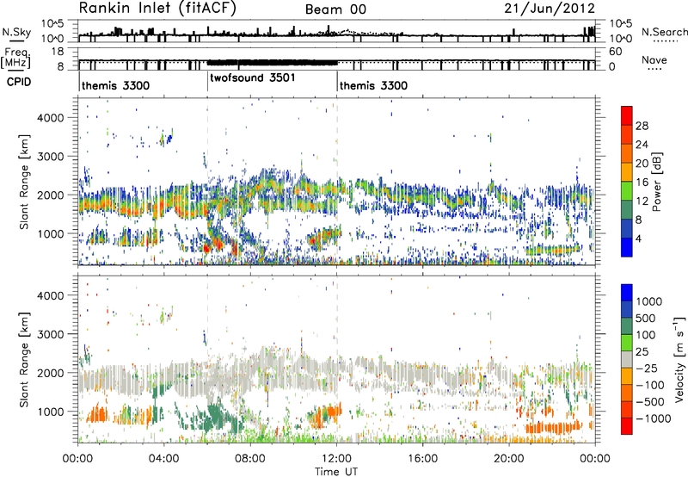Select the '8' tick on Power colorbar

pyautogui.click(x=639, y=220)
